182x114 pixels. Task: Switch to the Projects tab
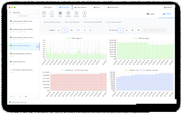tap(48, 7)
